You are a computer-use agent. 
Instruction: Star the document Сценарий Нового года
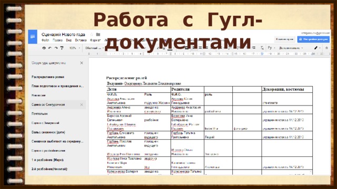92,35
